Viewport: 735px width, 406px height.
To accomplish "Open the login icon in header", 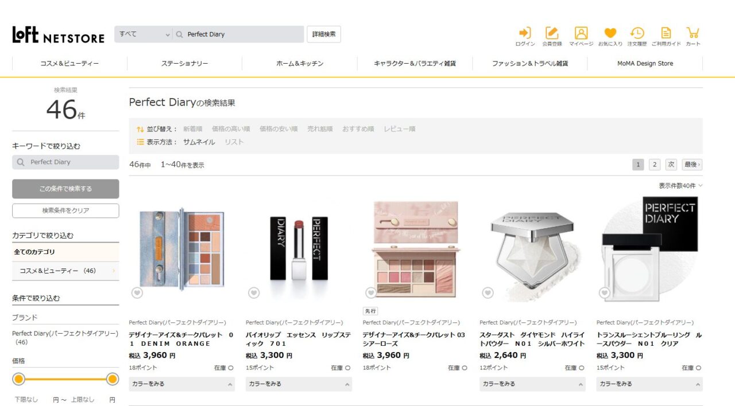I will coord(525,33).
